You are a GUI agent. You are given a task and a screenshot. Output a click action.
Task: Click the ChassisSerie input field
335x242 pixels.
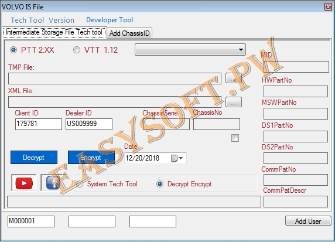click(166, 124)
